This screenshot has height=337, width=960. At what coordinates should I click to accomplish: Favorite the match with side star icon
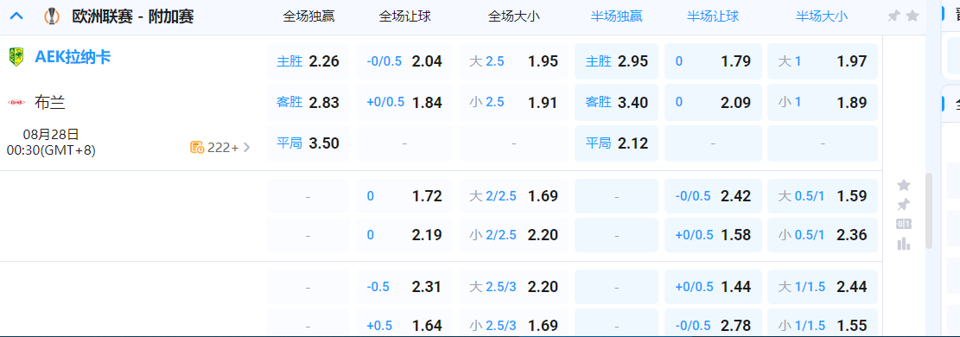(x=904, y=184)
